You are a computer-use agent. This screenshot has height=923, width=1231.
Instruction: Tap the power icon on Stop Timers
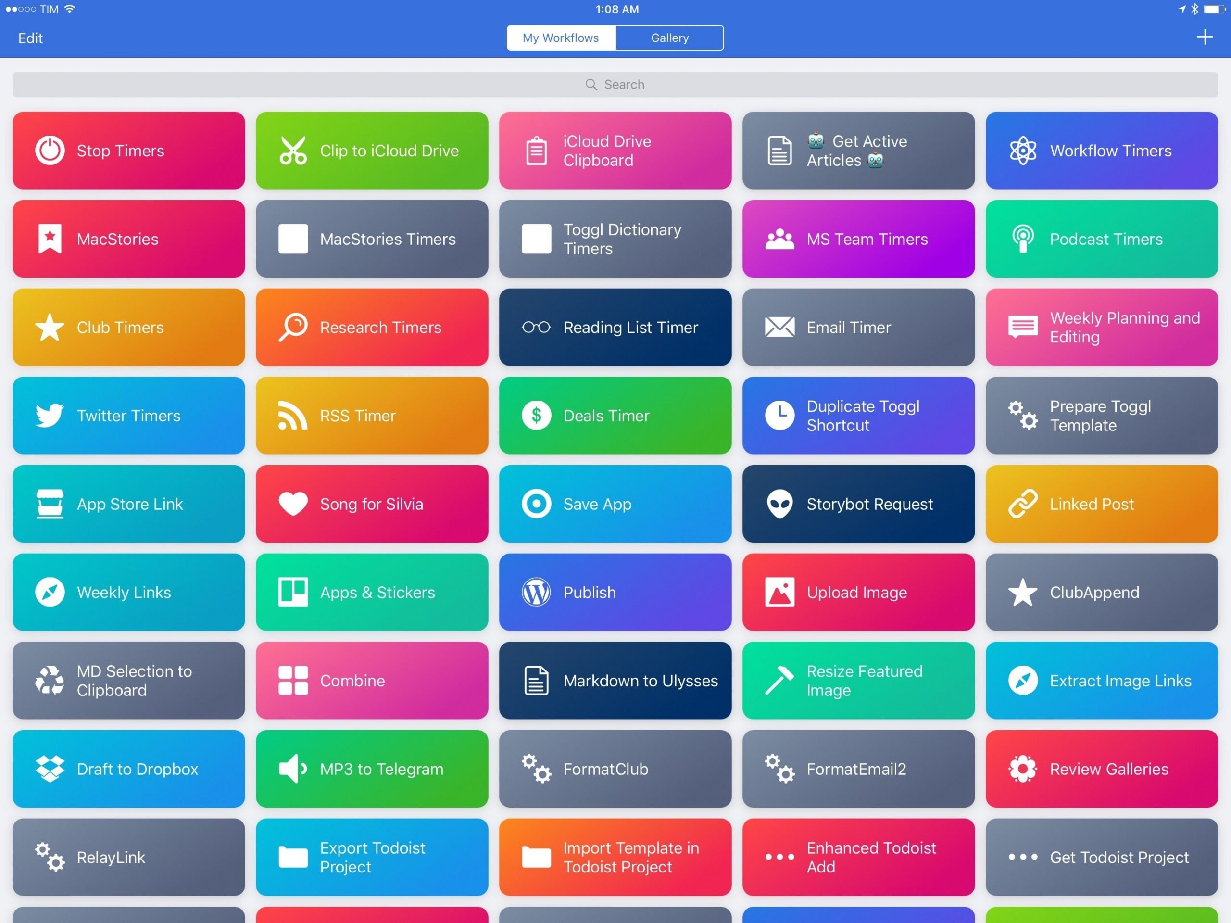pyautogui.click(x=50, y=151)
